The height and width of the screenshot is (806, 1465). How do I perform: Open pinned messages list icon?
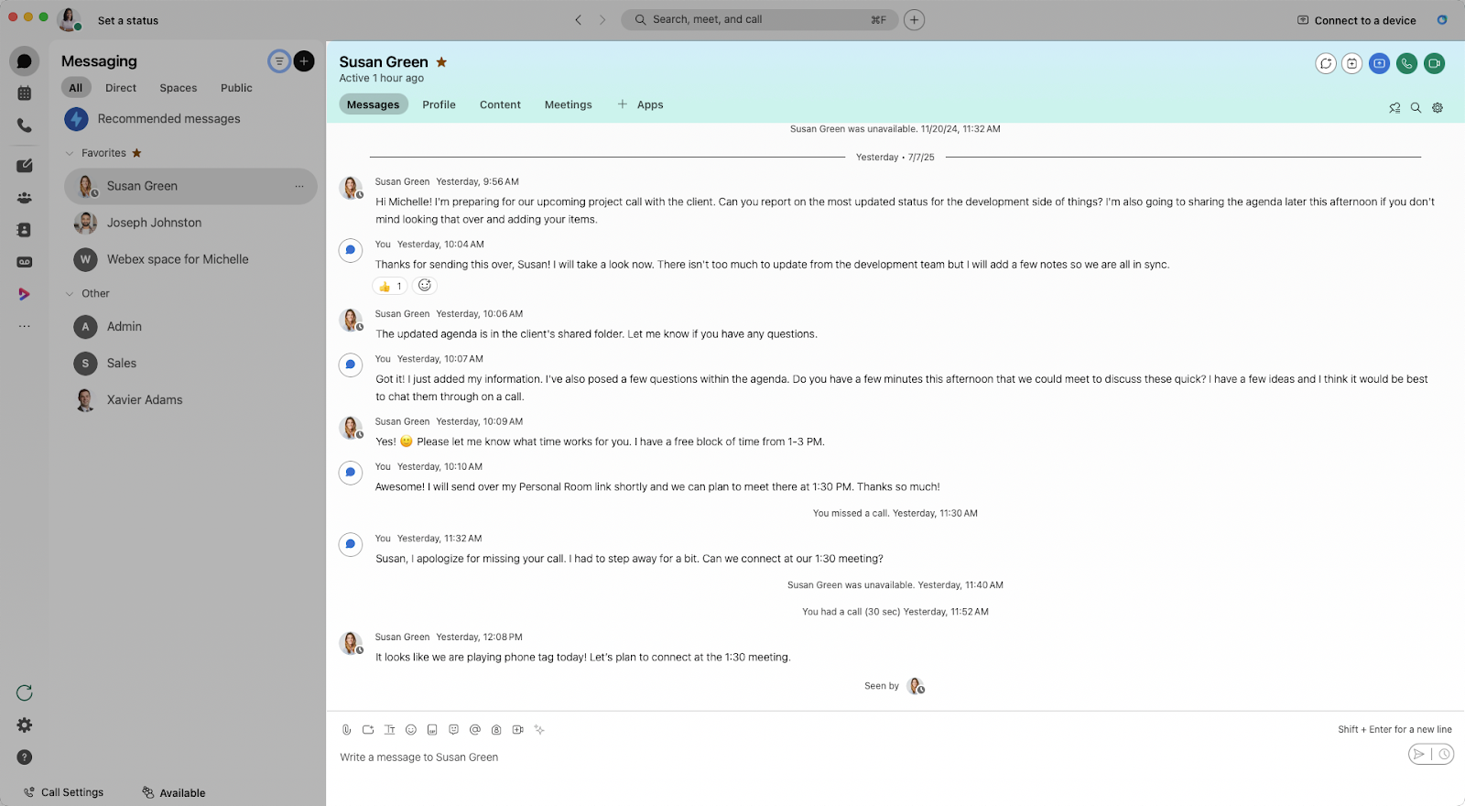click(x=1394, y=108)
